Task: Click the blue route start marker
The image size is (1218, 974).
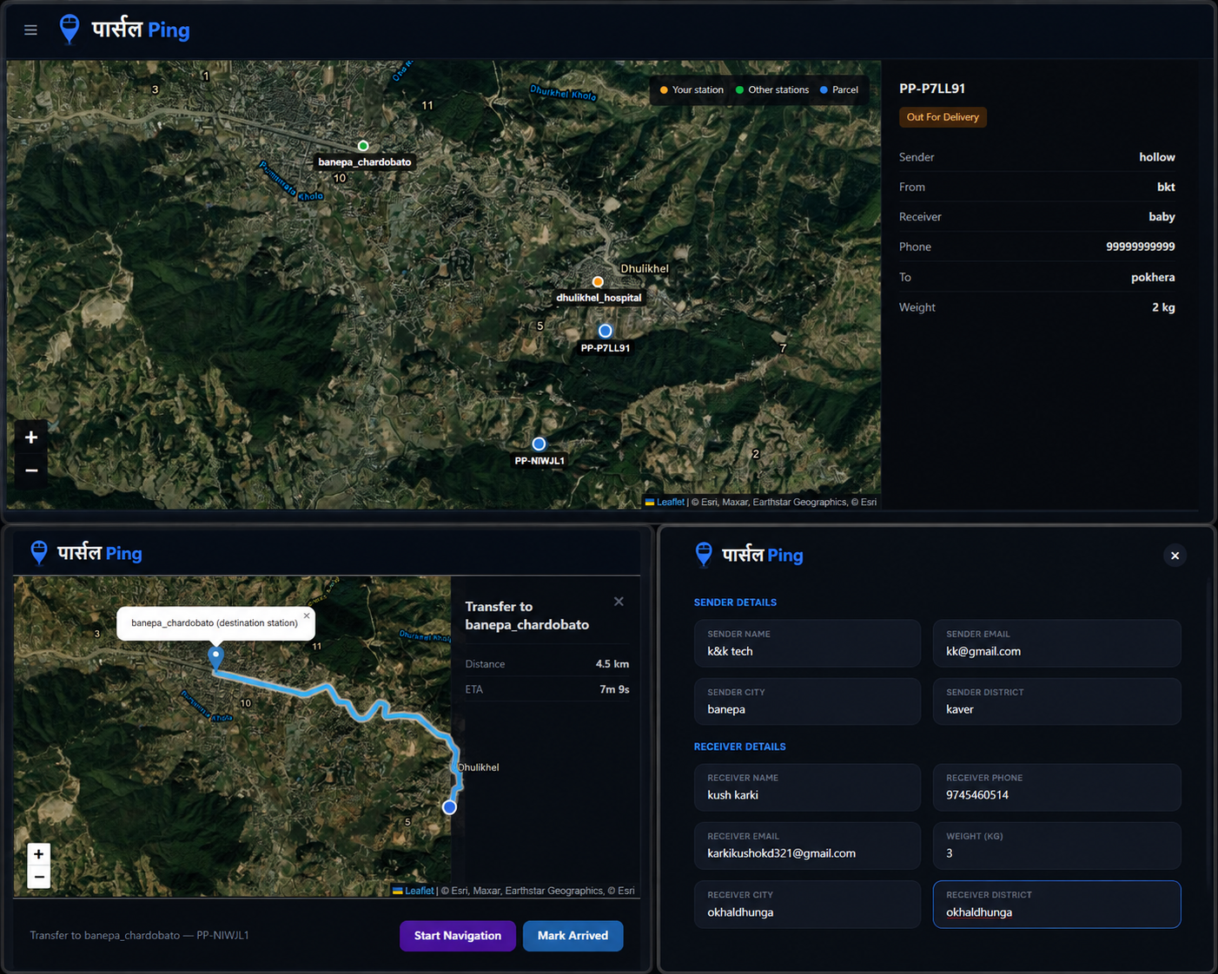Action: coord(449,807)
